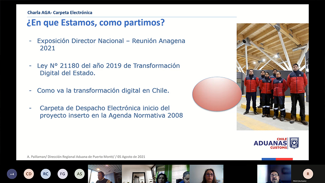Click bullet 'Como va la transformación digital en Chile.'
This screenshot has height=183, width=325.
pyautogui.click(x=103, y=90)
